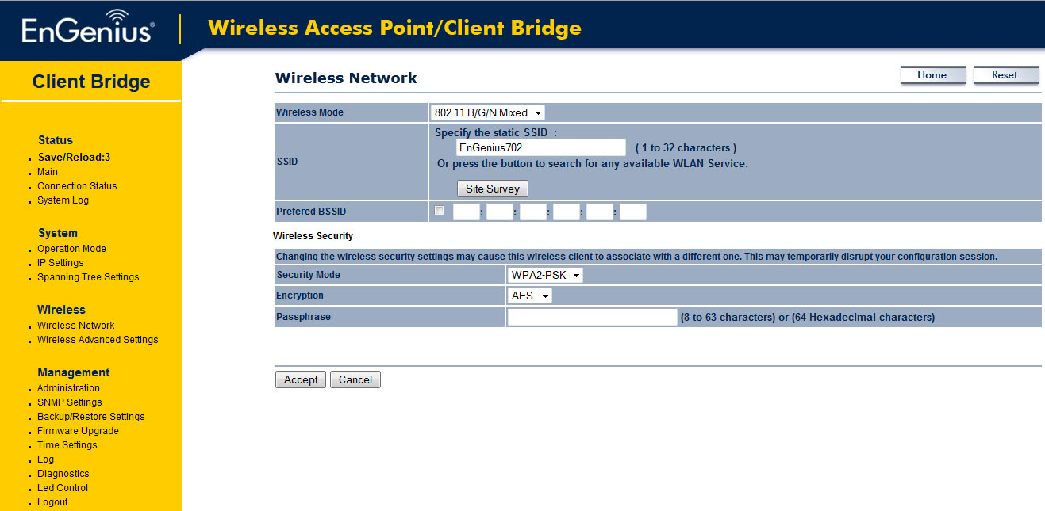Open the Wireless Mode dropdown
Image resolution: width=1045 pixels, height=511 pixels.
coord(487,112)
